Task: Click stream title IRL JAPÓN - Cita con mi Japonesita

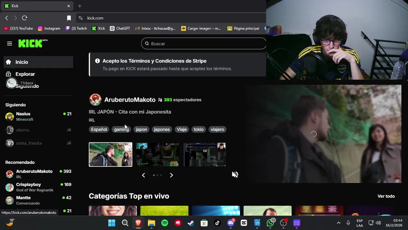Action: pos(130,112)
